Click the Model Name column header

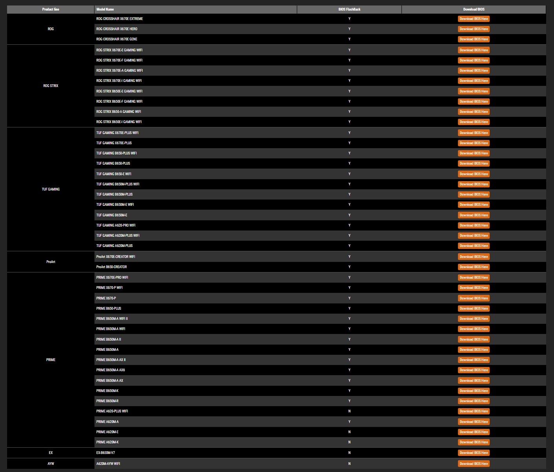pos(195,9)
